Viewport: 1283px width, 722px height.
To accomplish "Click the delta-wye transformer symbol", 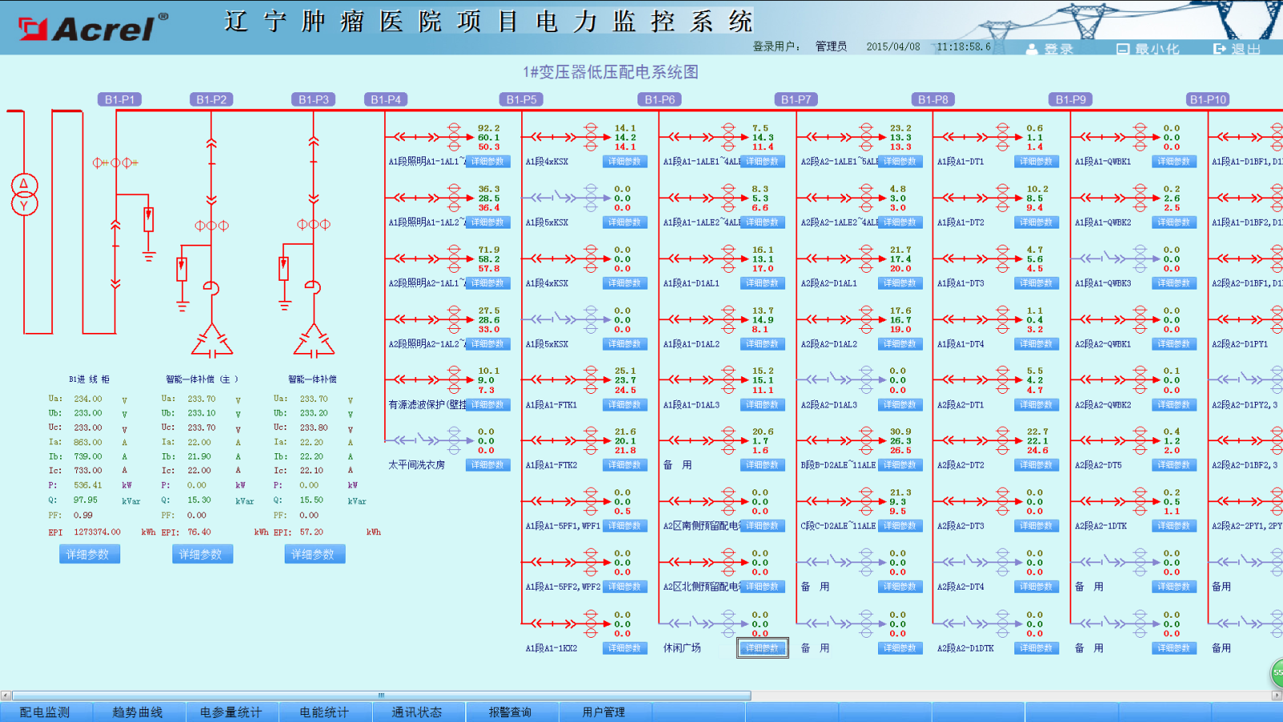I will pos(24,195).
